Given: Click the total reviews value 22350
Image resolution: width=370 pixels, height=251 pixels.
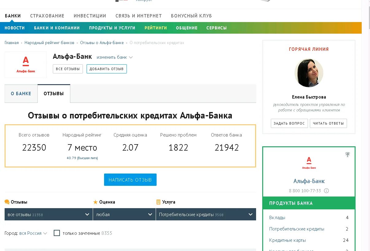Looking at the screenshot, I should coord(34,148).
